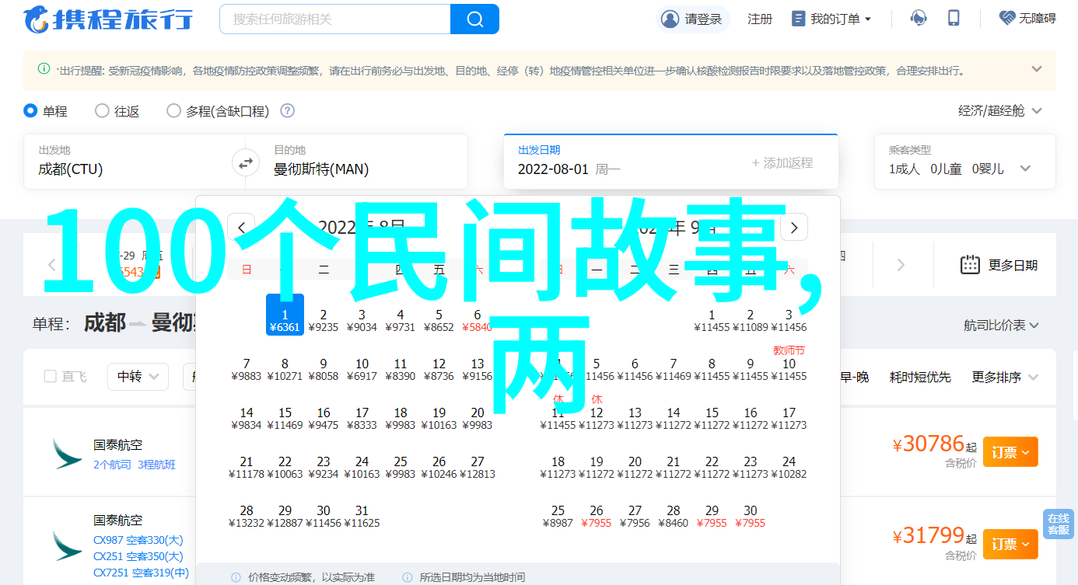
Task: Click flight number CX987 空客330(大)
Action: [x=138, y=540]
